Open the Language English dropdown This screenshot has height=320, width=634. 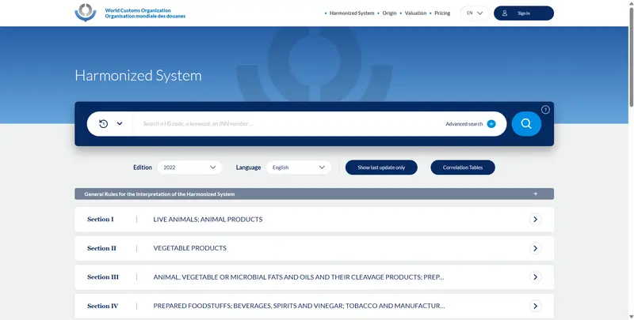299,168
